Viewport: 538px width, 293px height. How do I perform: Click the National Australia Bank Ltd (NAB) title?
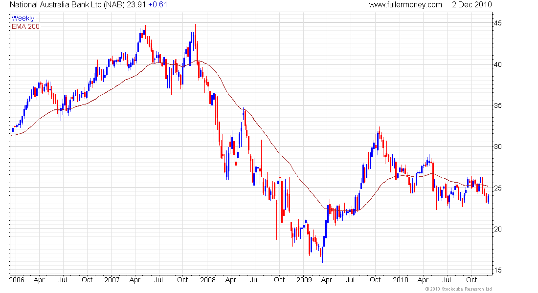tap(67, 5)
